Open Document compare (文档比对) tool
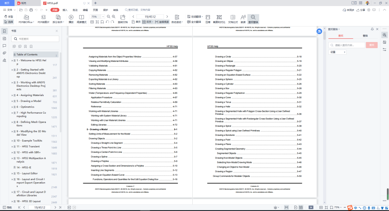Image resolution: width=389 pixels, height=211 pixels. click(x=233, y=19)
